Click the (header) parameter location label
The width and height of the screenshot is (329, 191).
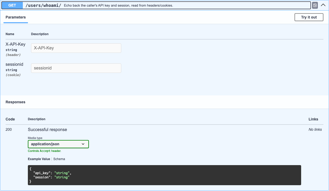pos(13,55)
